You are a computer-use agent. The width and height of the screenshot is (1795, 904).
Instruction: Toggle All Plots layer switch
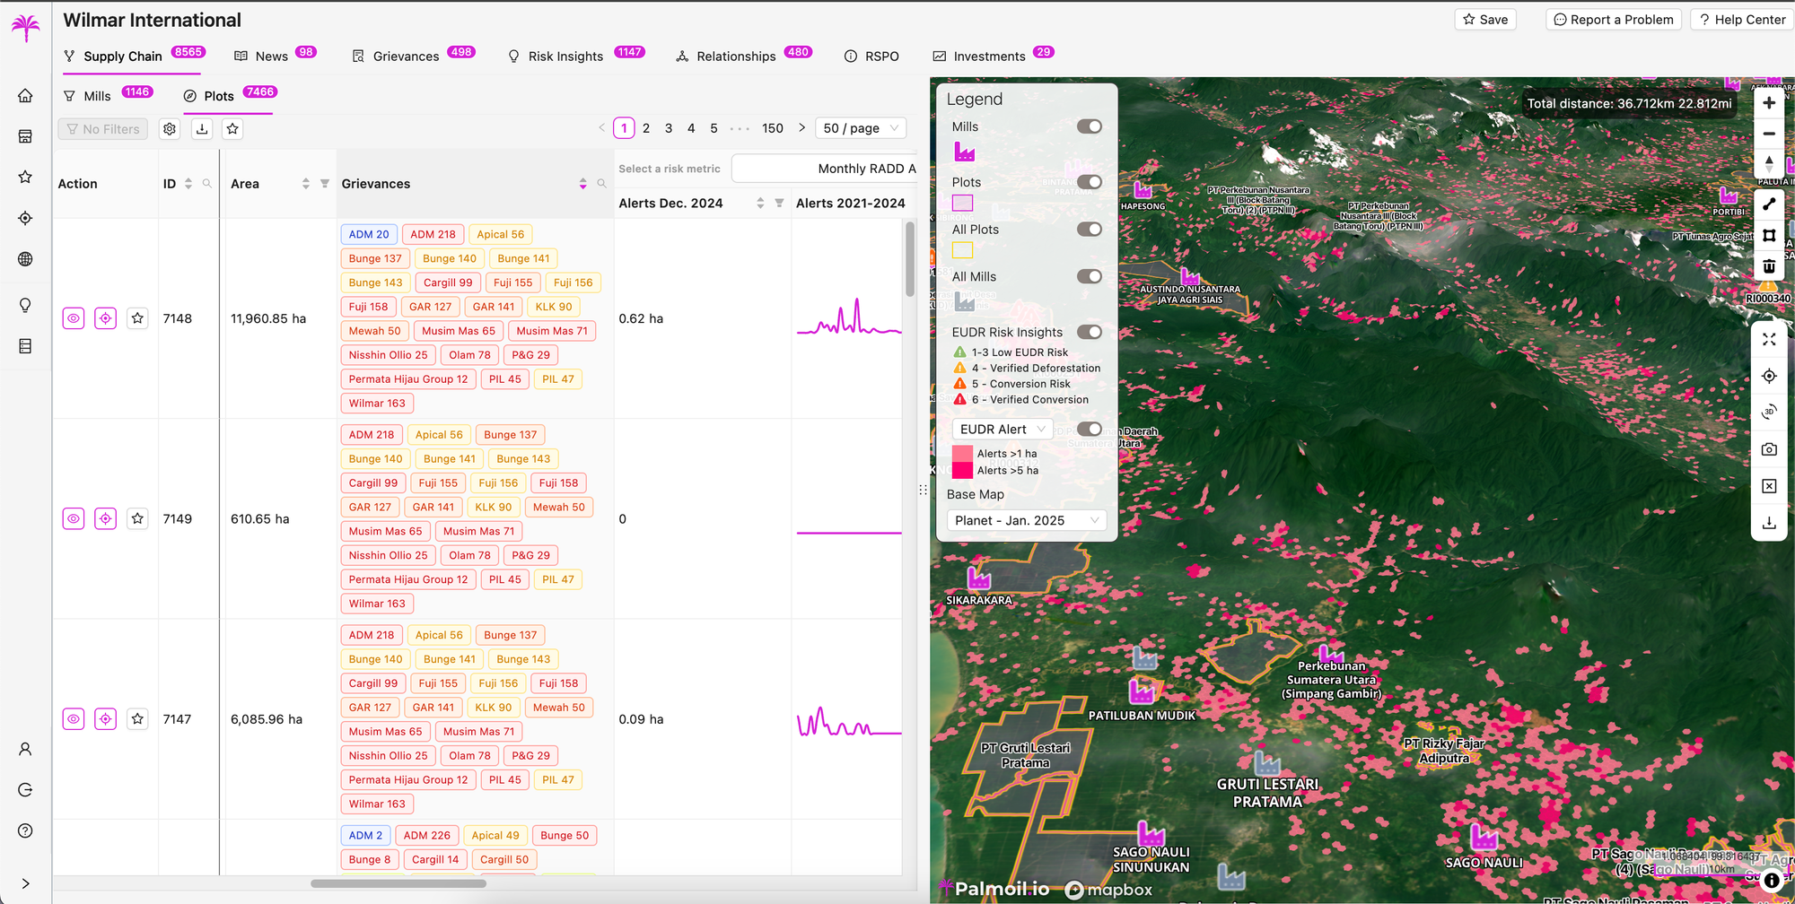[1090, 230]
